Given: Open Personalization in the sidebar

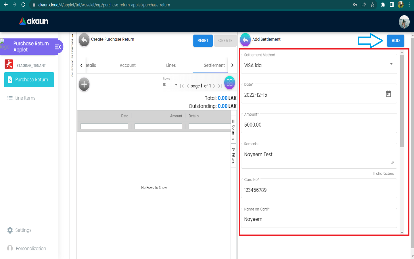Looking at the screenshot, I should [x=27, y=248].
